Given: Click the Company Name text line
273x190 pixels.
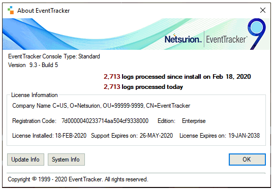Looking at the screenshot, I should (x=101, y=106).
